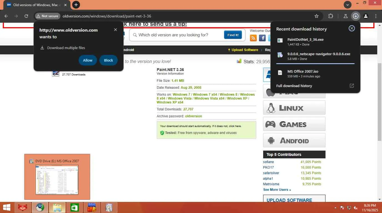Dismiss the oldversion.com permission prompt
This screenshot has height=213, width=382.
click(115, 30)
